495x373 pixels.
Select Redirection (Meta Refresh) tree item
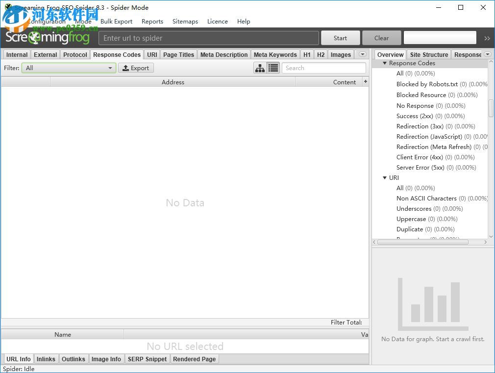coord(442,147)
